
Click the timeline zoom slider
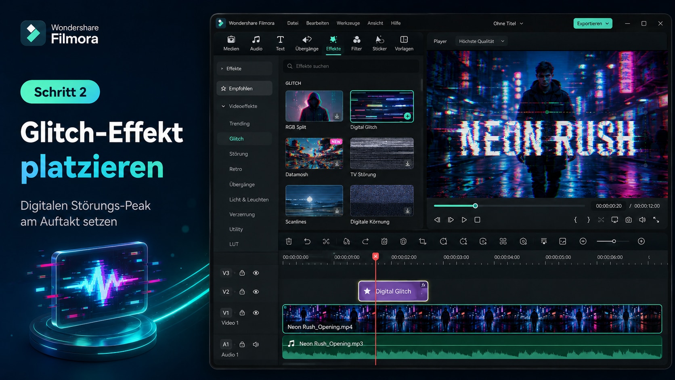point(613,241)
